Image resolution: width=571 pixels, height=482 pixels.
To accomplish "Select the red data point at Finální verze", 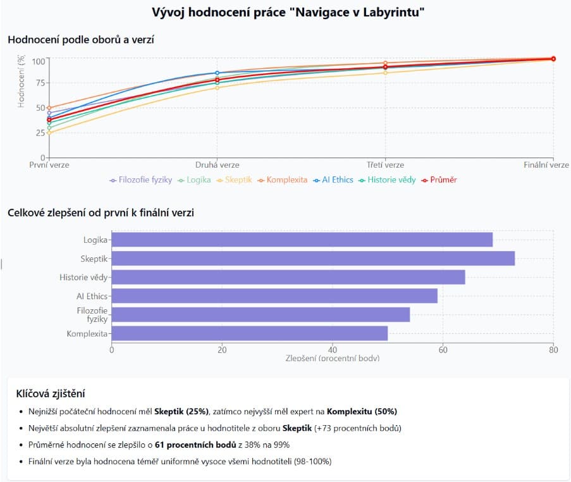I will tap(553, 59).
